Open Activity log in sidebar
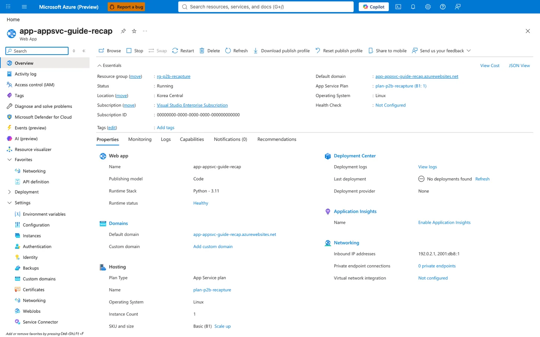The height and width of the screenshot is (337, 540). click(x=25, y=74)
